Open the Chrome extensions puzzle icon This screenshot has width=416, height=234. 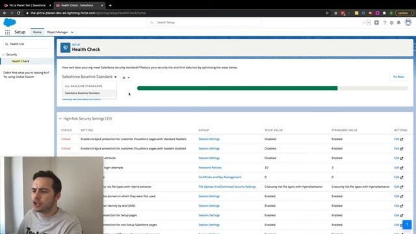384,13
